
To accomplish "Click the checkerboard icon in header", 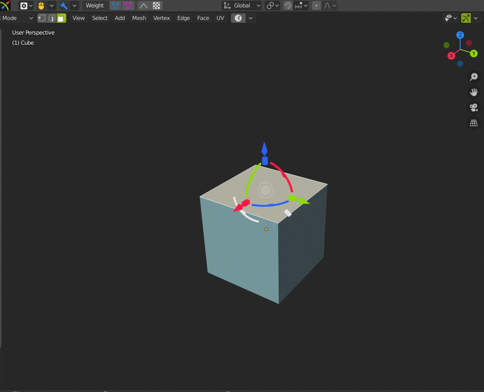I will point(156,6).
